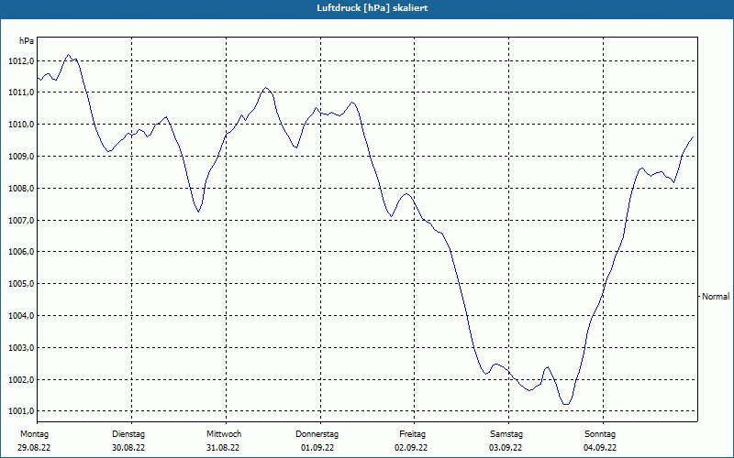Click the date 29.08.22
The width and height of the screenshot is (734, 458).
click(x=34, y=448)
